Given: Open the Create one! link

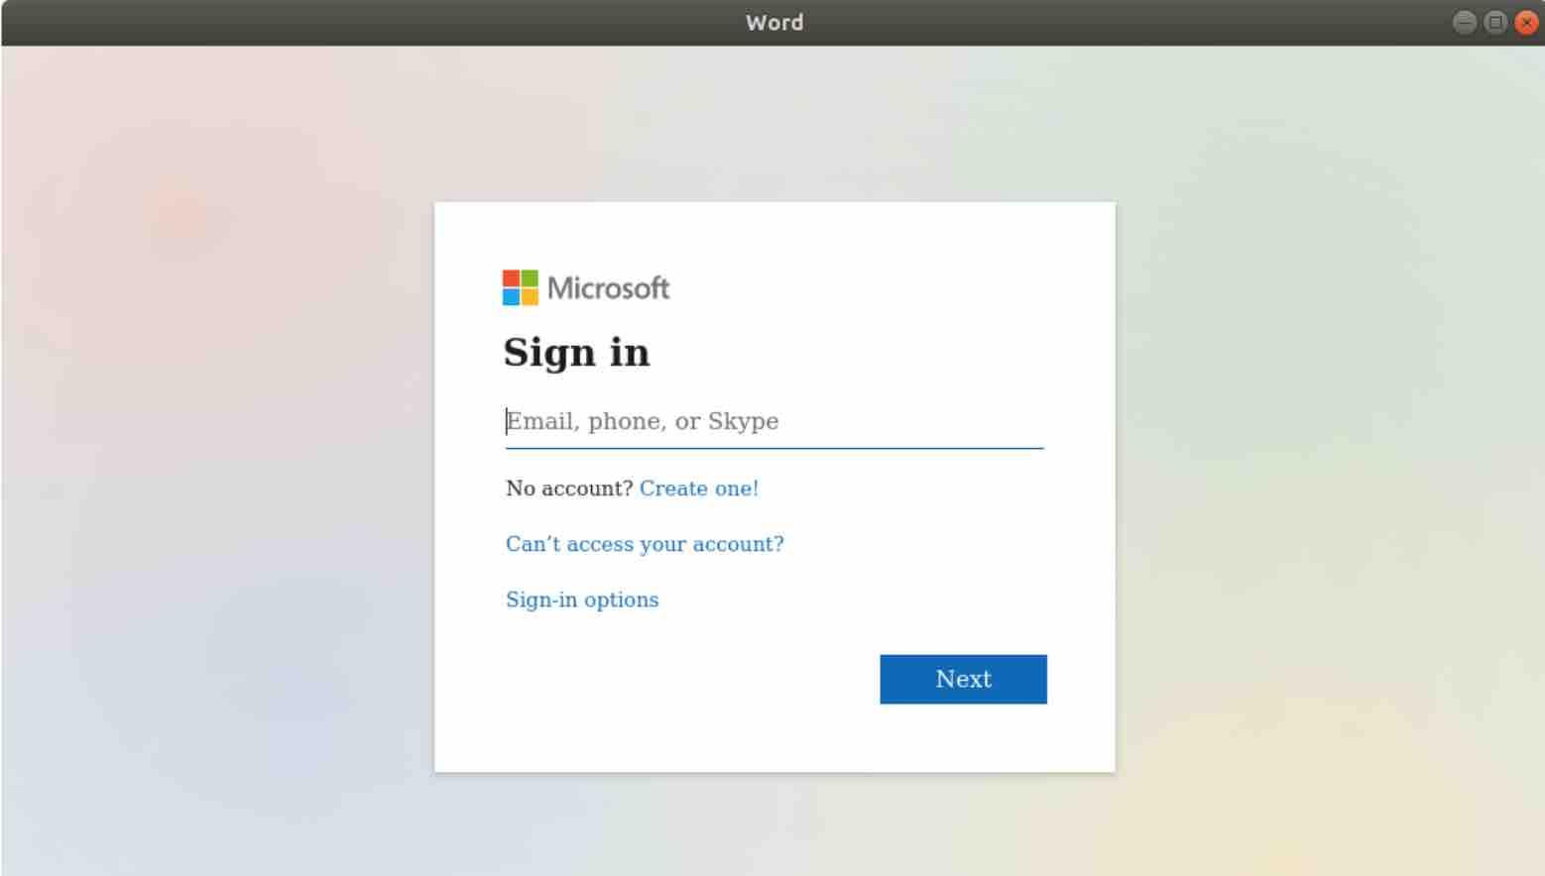Looking at the screenshot, I should (699, 489).
